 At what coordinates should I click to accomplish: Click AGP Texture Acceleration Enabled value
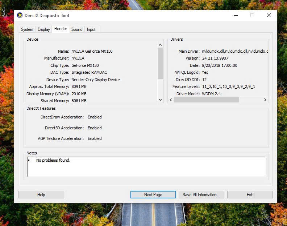[95, 138]
